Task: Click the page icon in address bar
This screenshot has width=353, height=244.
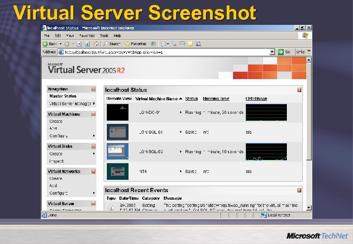Action: (x=61, y=52)
